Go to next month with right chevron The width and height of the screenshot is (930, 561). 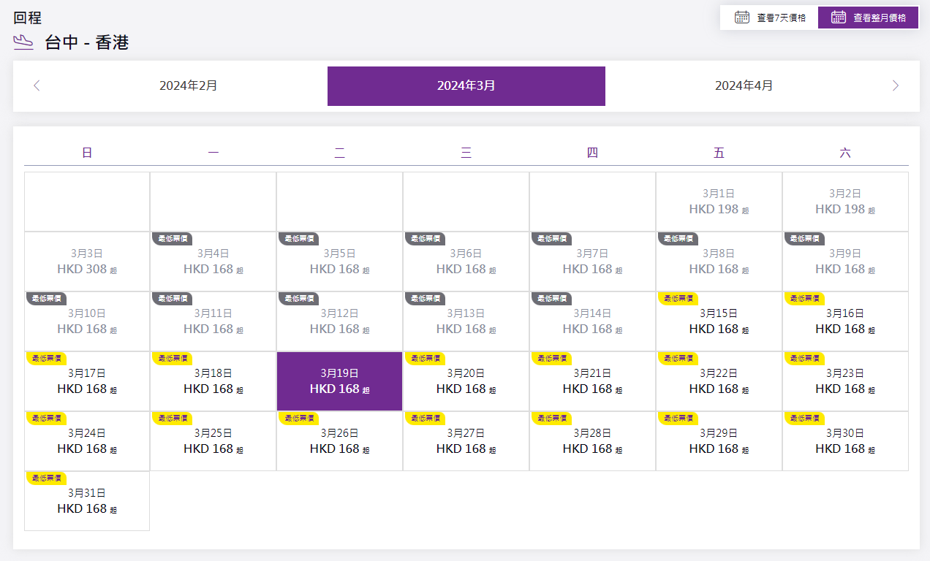click(x=896, y=85)
